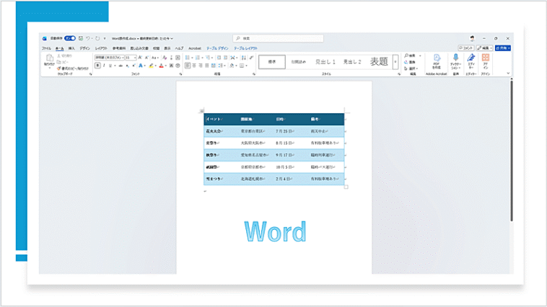
Task: Apply the yellow text highlight pen
Action: tap(151, 66)
